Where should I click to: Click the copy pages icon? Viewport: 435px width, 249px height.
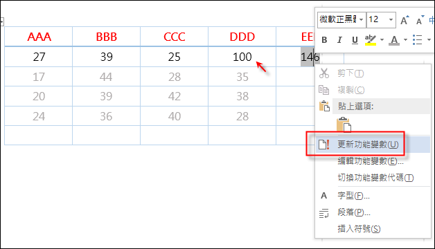click(323, 90)
